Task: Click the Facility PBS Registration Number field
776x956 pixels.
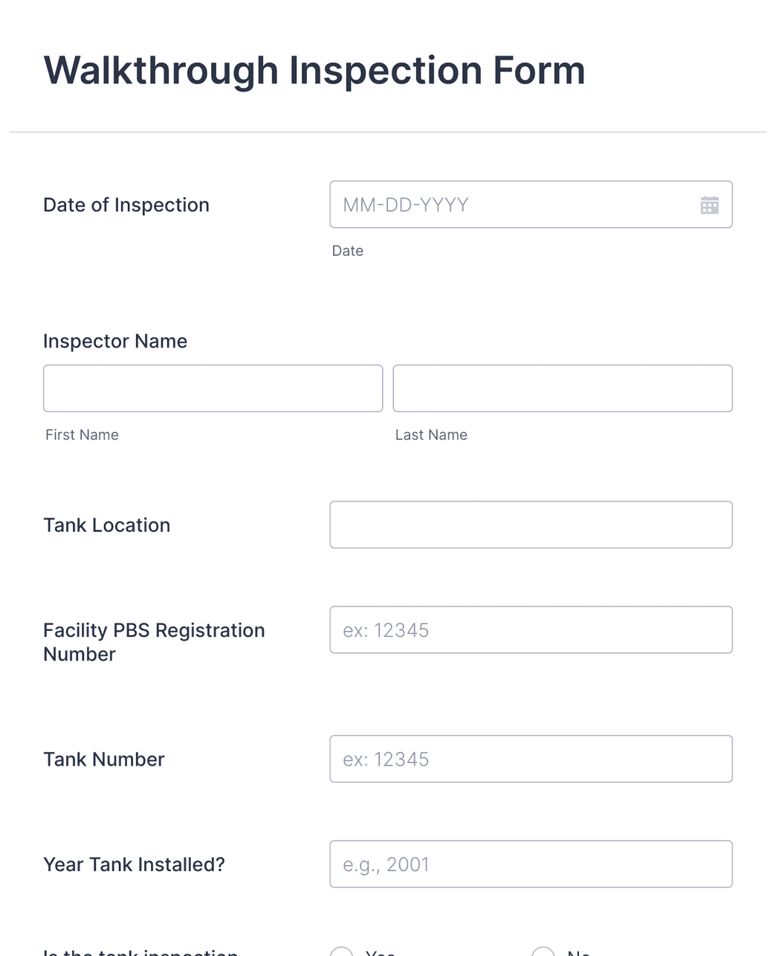Action: 531,629
